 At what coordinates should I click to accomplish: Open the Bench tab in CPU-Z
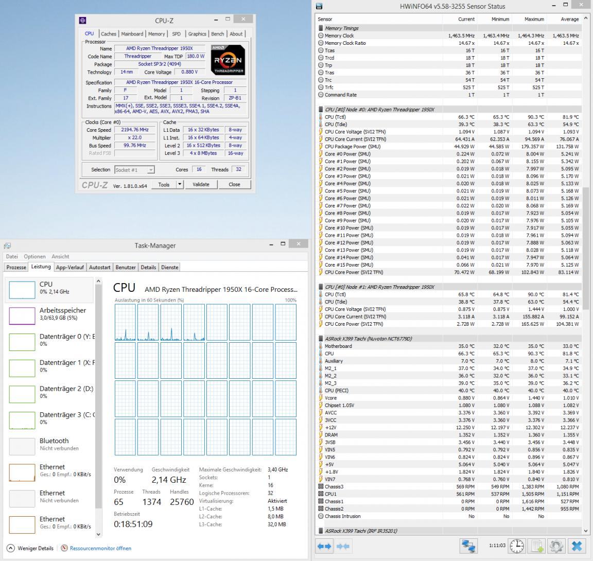217,33
